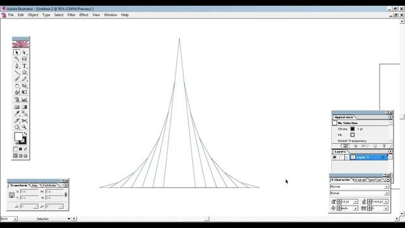Select the Lasso tool
405x228 pixels.
click(x=24, y=59)
